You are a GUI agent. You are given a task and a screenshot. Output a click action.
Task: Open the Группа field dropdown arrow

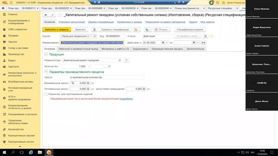tap(91, 36)
